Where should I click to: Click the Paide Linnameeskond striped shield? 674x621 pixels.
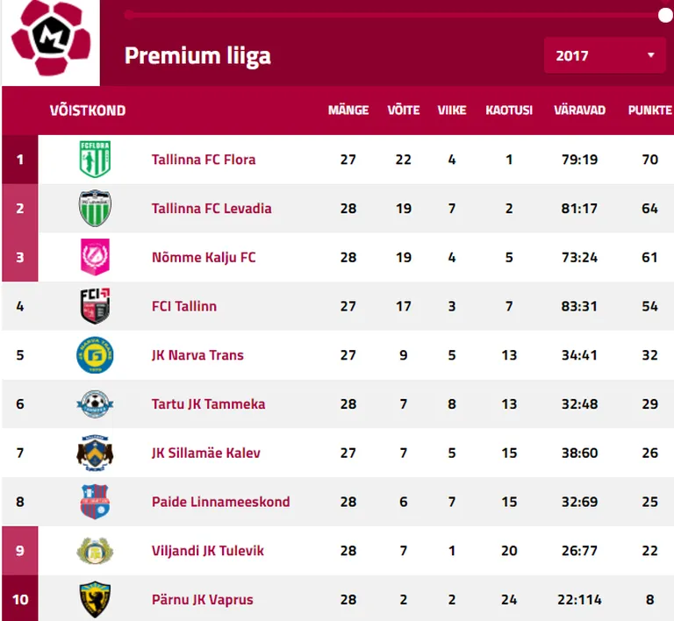95,502
